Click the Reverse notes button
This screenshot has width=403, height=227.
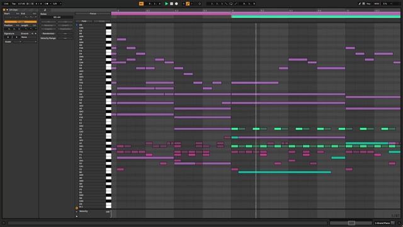[48, 25]
